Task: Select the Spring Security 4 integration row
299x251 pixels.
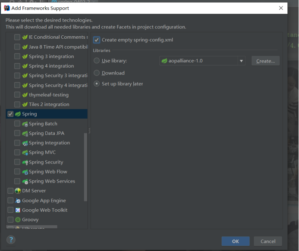Action: tap(47, 85)
